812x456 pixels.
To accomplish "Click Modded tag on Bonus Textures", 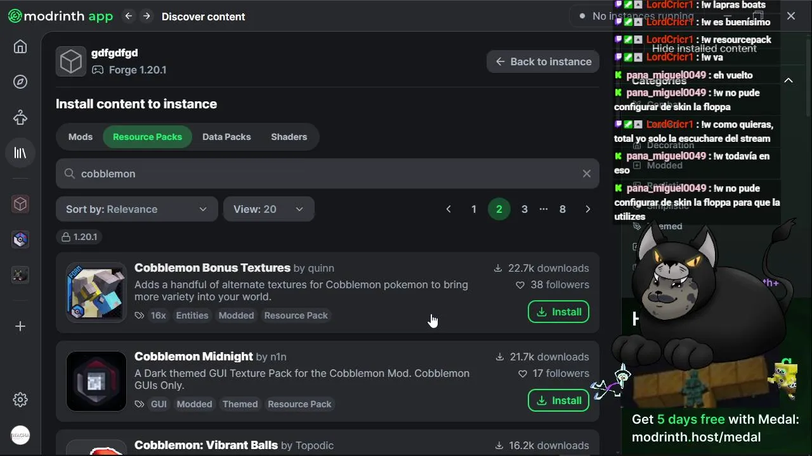I will [236, 315].
